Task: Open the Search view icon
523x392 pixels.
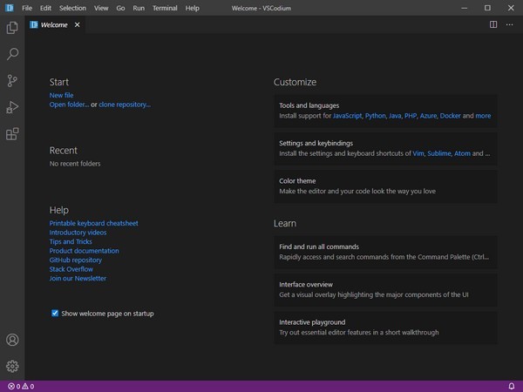Action: [x=12, y=54]
